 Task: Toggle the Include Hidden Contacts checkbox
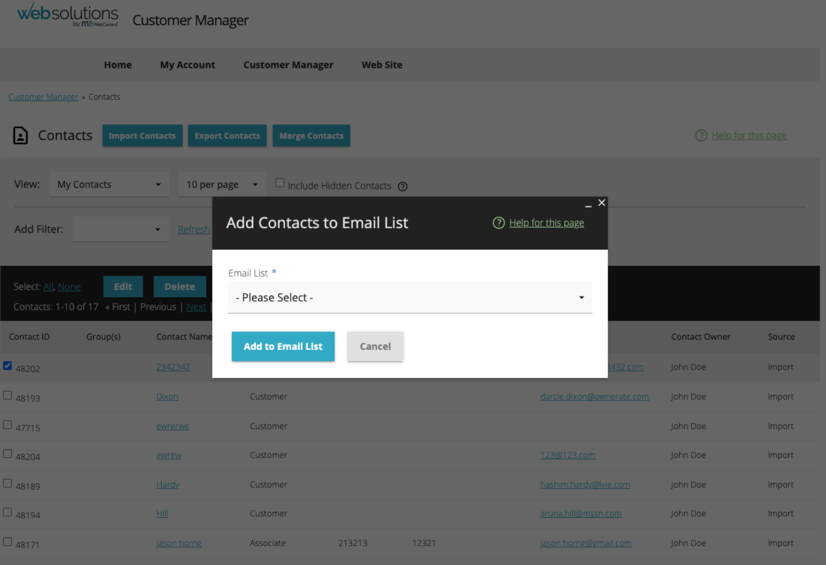click(x=280, y=183)
